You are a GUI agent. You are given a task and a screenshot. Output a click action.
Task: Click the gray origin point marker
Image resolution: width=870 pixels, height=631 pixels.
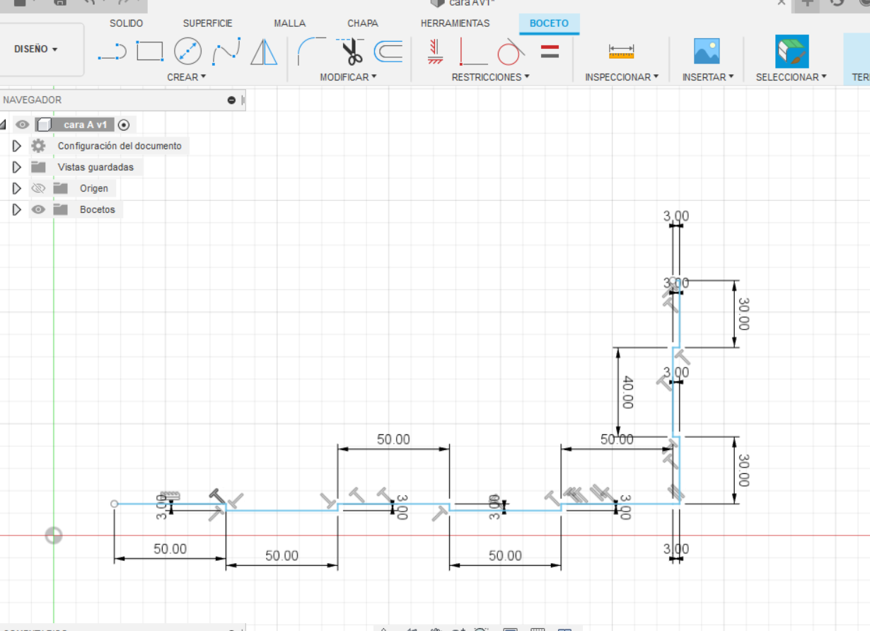[x=54, y=536]
